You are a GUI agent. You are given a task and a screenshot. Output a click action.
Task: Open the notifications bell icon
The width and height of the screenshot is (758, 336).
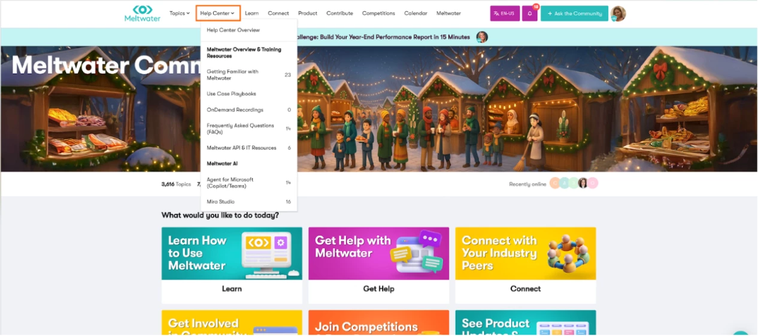pyautogui.click(x=529, y=14)
